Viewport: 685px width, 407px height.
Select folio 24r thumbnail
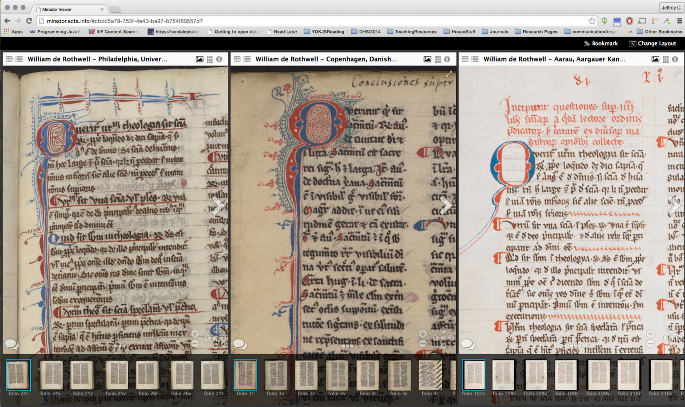(x=18, y=375)
